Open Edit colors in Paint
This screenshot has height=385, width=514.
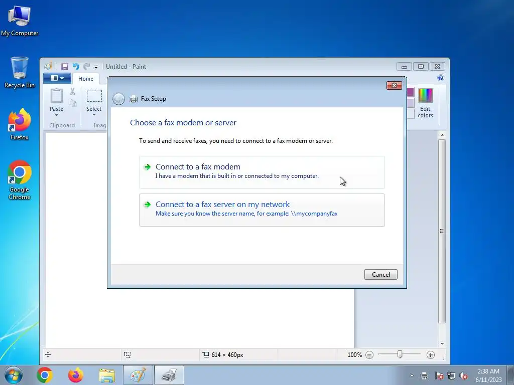click(425, 103)
